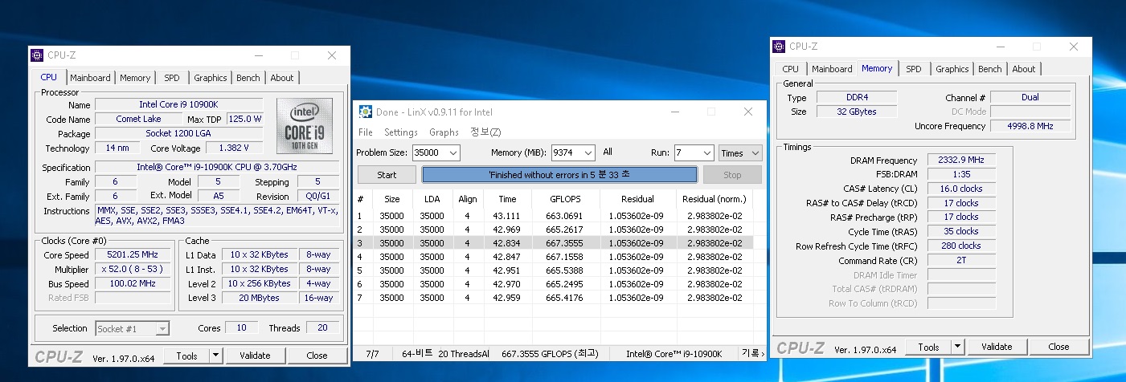Expand the Memory (MiB) dropdown in LinX
Image resolution: width=1126 pixels, height=382 pixels.
(x=588, y=152)
